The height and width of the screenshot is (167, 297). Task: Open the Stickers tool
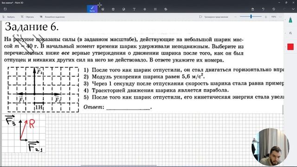[x=124, y=9]
